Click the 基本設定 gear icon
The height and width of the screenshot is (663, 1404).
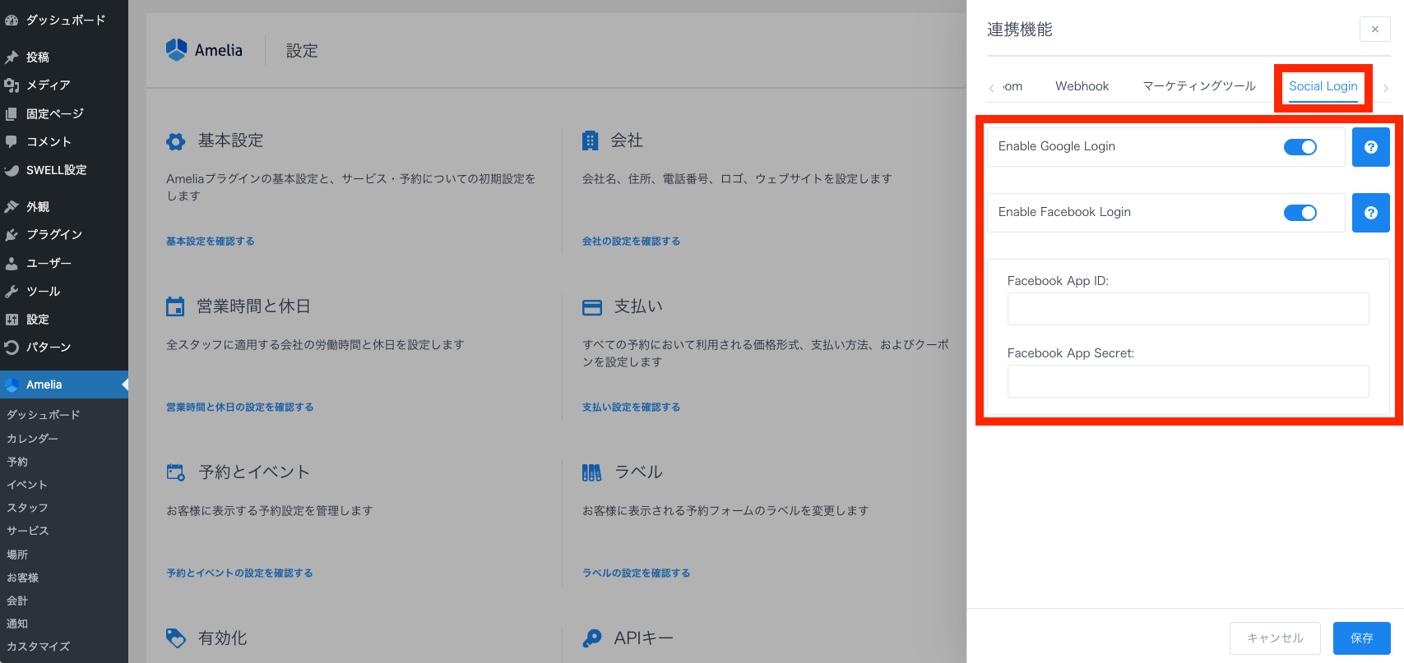(176, 141)
